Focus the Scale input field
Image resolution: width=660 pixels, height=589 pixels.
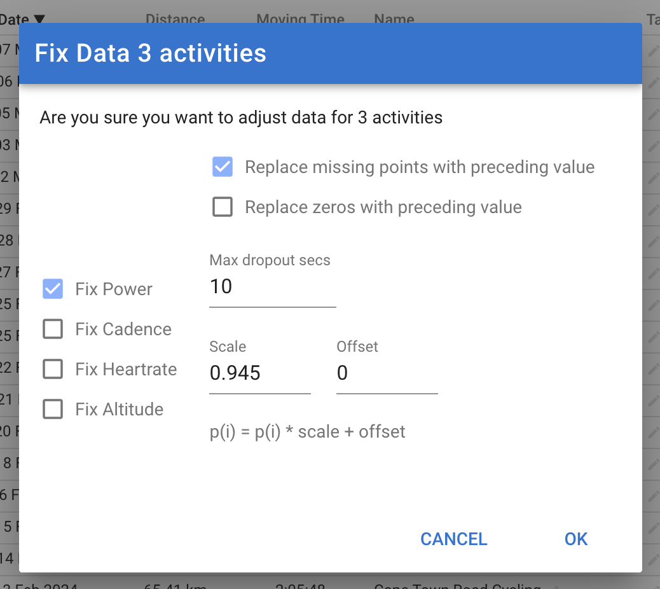pyautogui.click(x=259, y=373)
